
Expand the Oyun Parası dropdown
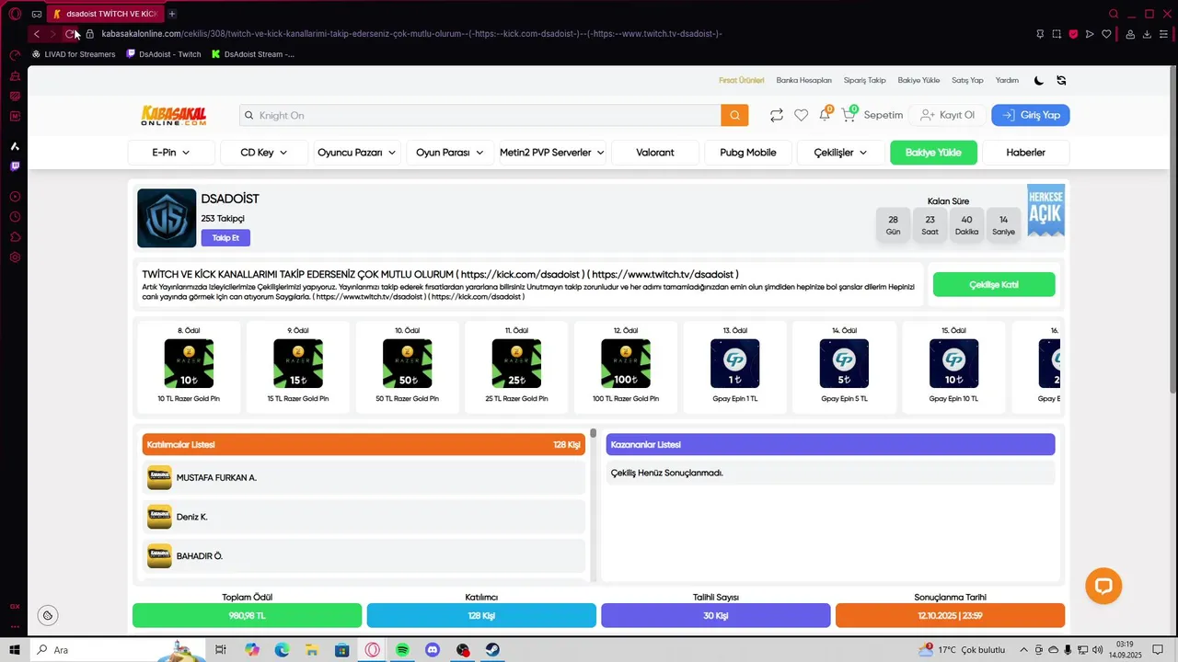click(450, 153)
